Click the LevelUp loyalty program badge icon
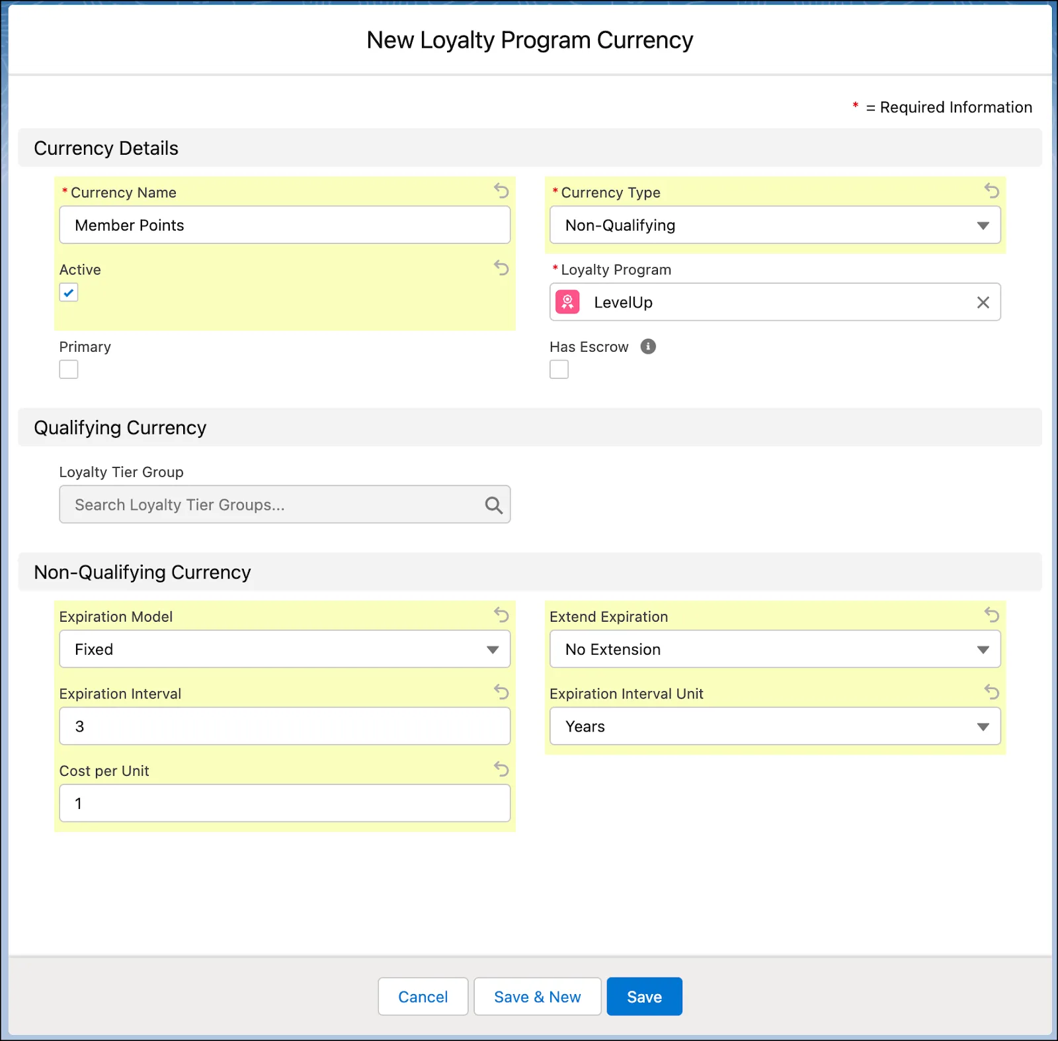 tap(567, 302)
